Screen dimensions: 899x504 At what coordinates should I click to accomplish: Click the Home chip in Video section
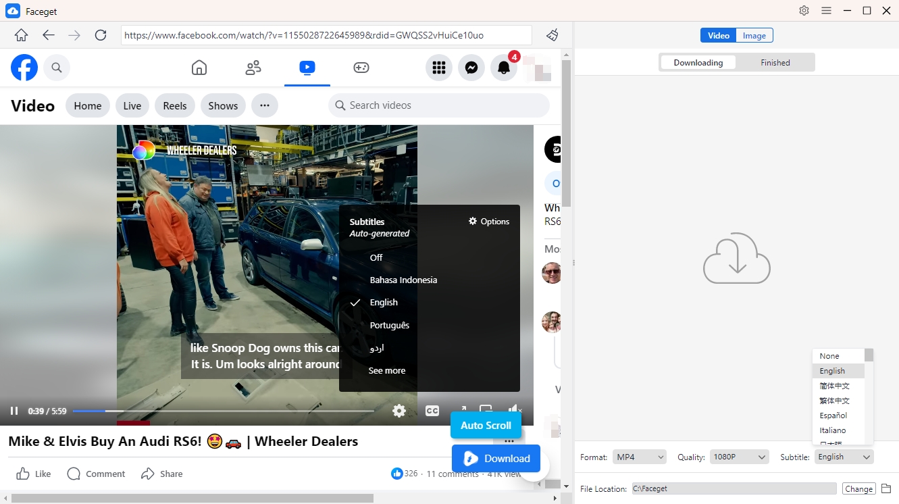tap(88, 105)
